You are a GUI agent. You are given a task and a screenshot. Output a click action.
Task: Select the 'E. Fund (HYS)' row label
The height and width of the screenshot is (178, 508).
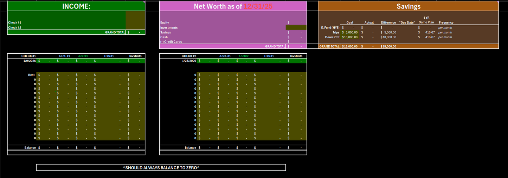pos(330,27)
